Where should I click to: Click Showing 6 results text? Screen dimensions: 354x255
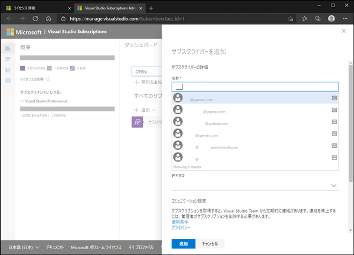[186, 167]
